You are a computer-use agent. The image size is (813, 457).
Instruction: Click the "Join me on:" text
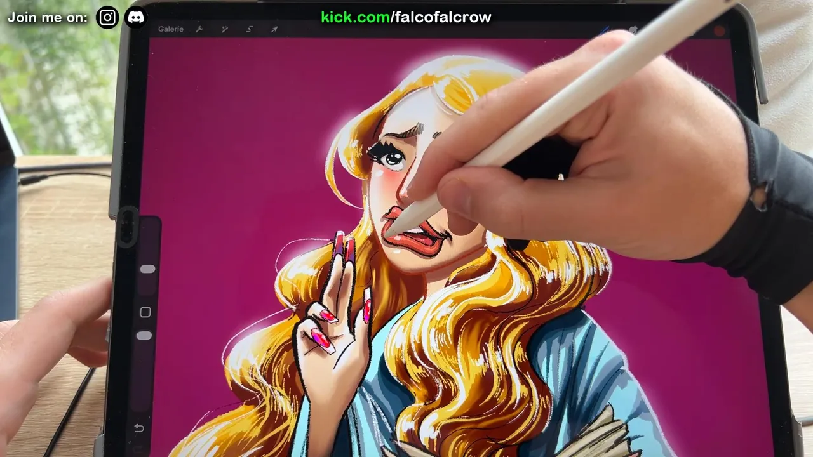(x=48, y=18)
